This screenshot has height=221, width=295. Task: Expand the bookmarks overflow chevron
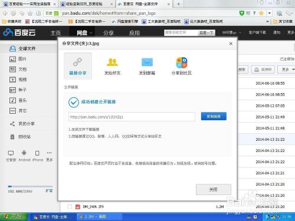(x=267, y=21)
